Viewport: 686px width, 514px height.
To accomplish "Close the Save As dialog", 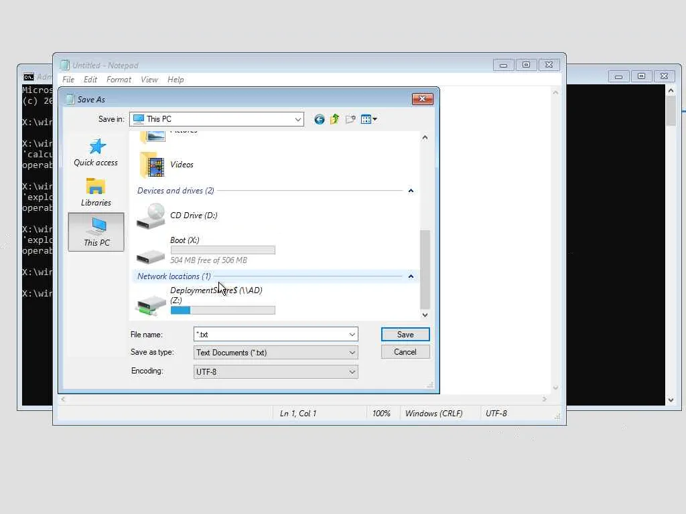I will click(422, 99).
